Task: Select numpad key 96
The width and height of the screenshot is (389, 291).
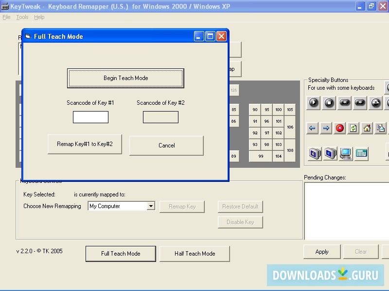Action: point(266,121)
